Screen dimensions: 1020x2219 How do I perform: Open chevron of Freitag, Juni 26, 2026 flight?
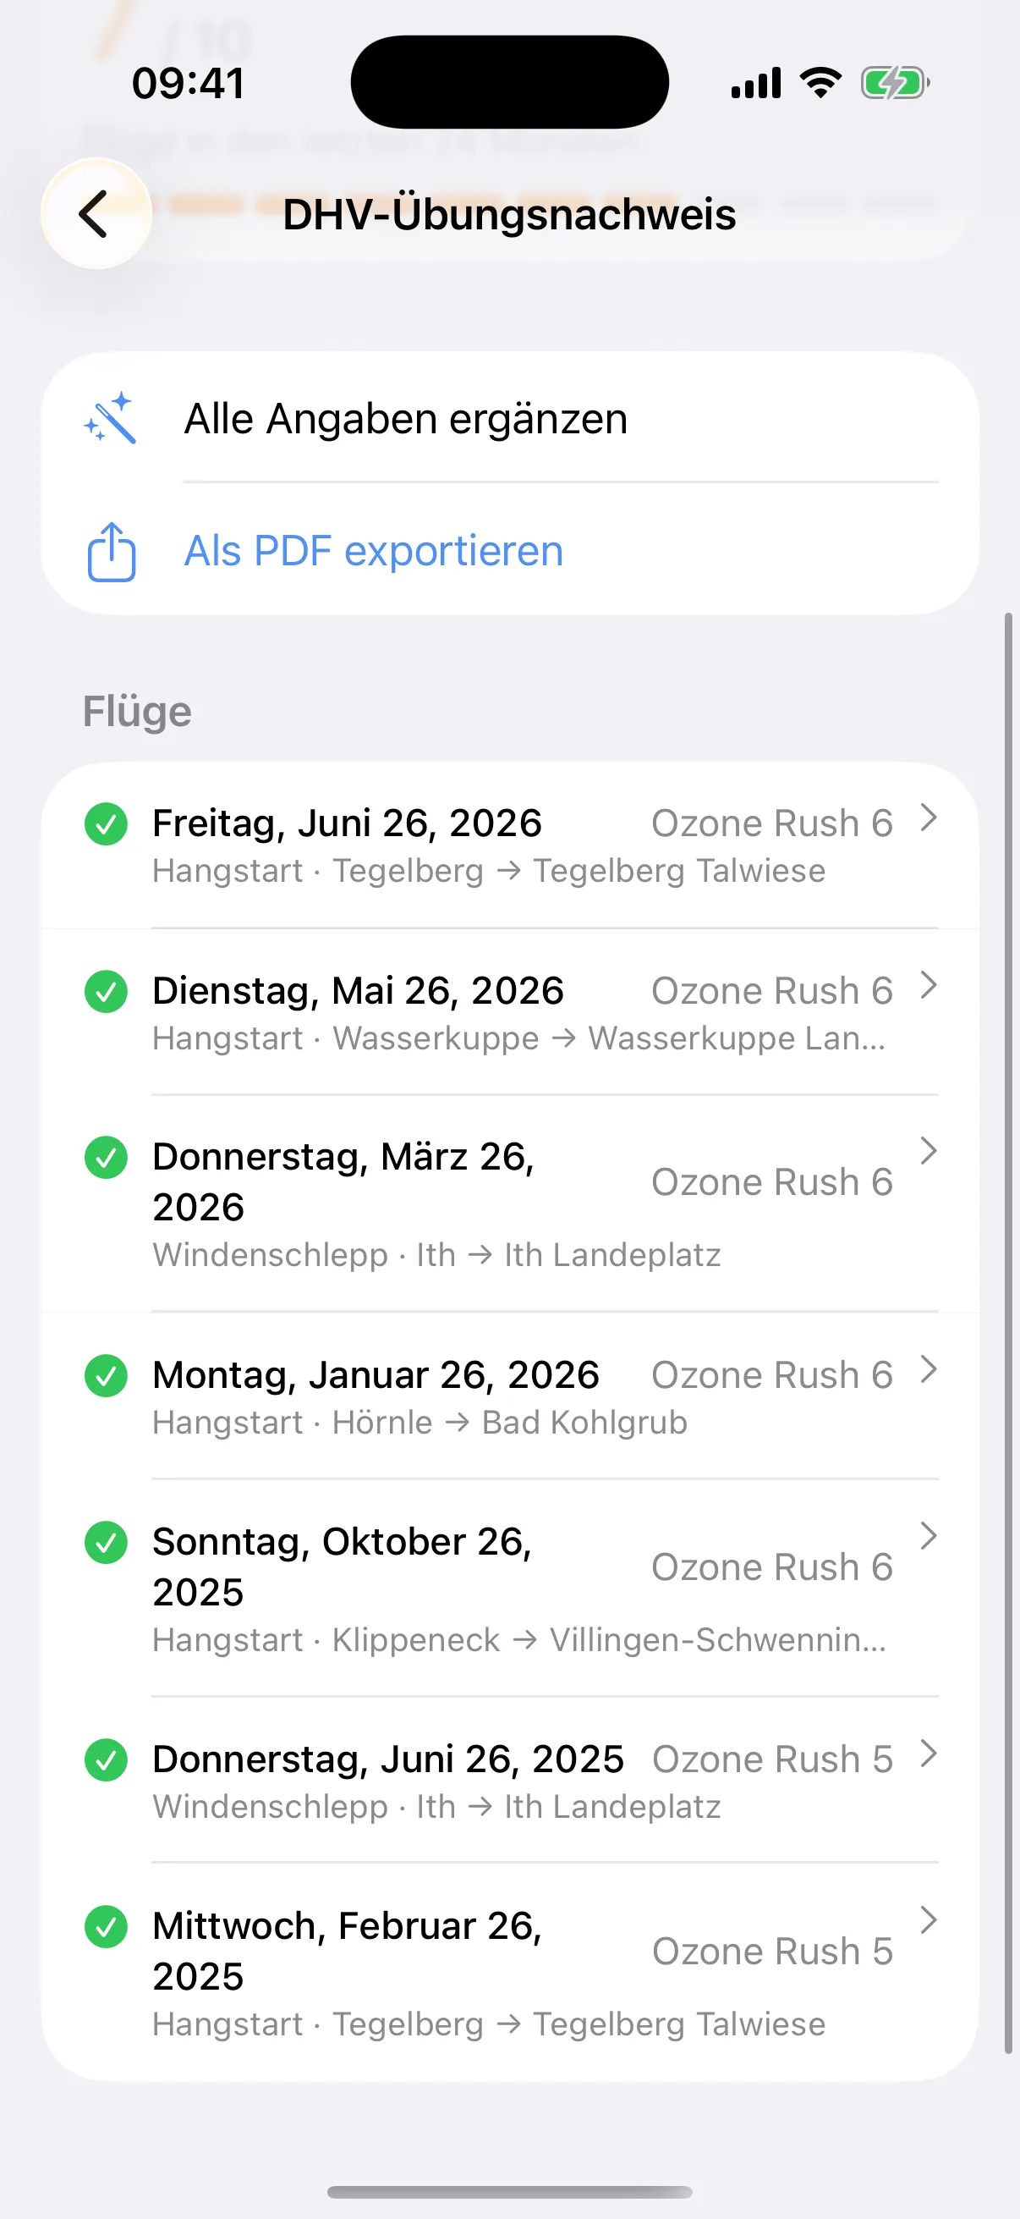928,818
